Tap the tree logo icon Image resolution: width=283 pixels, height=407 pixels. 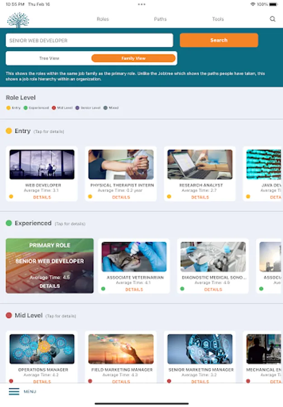pyautogui.click(x=18, y=19)
